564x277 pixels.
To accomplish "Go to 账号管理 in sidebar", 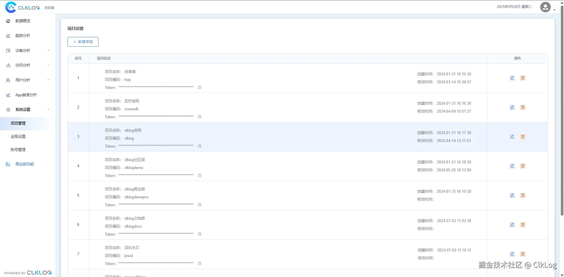I will (18, 150).
